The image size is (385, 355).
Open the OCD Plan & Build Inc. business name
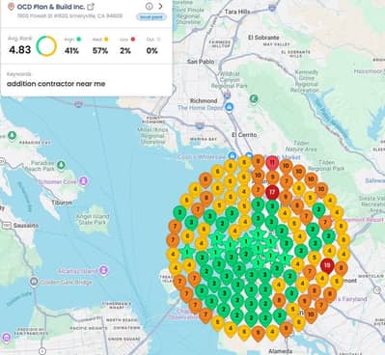point(51,7)
